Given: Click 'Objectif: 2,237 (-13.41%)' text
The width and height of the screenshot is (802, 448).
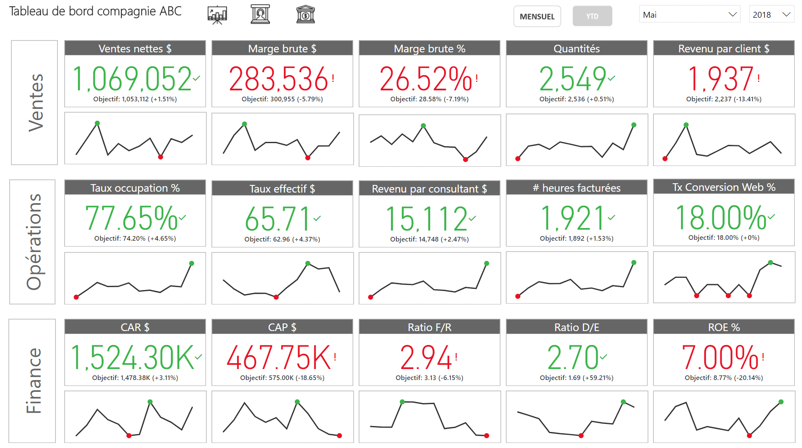Looking at the screenshot, I should [x=724, y=99].
